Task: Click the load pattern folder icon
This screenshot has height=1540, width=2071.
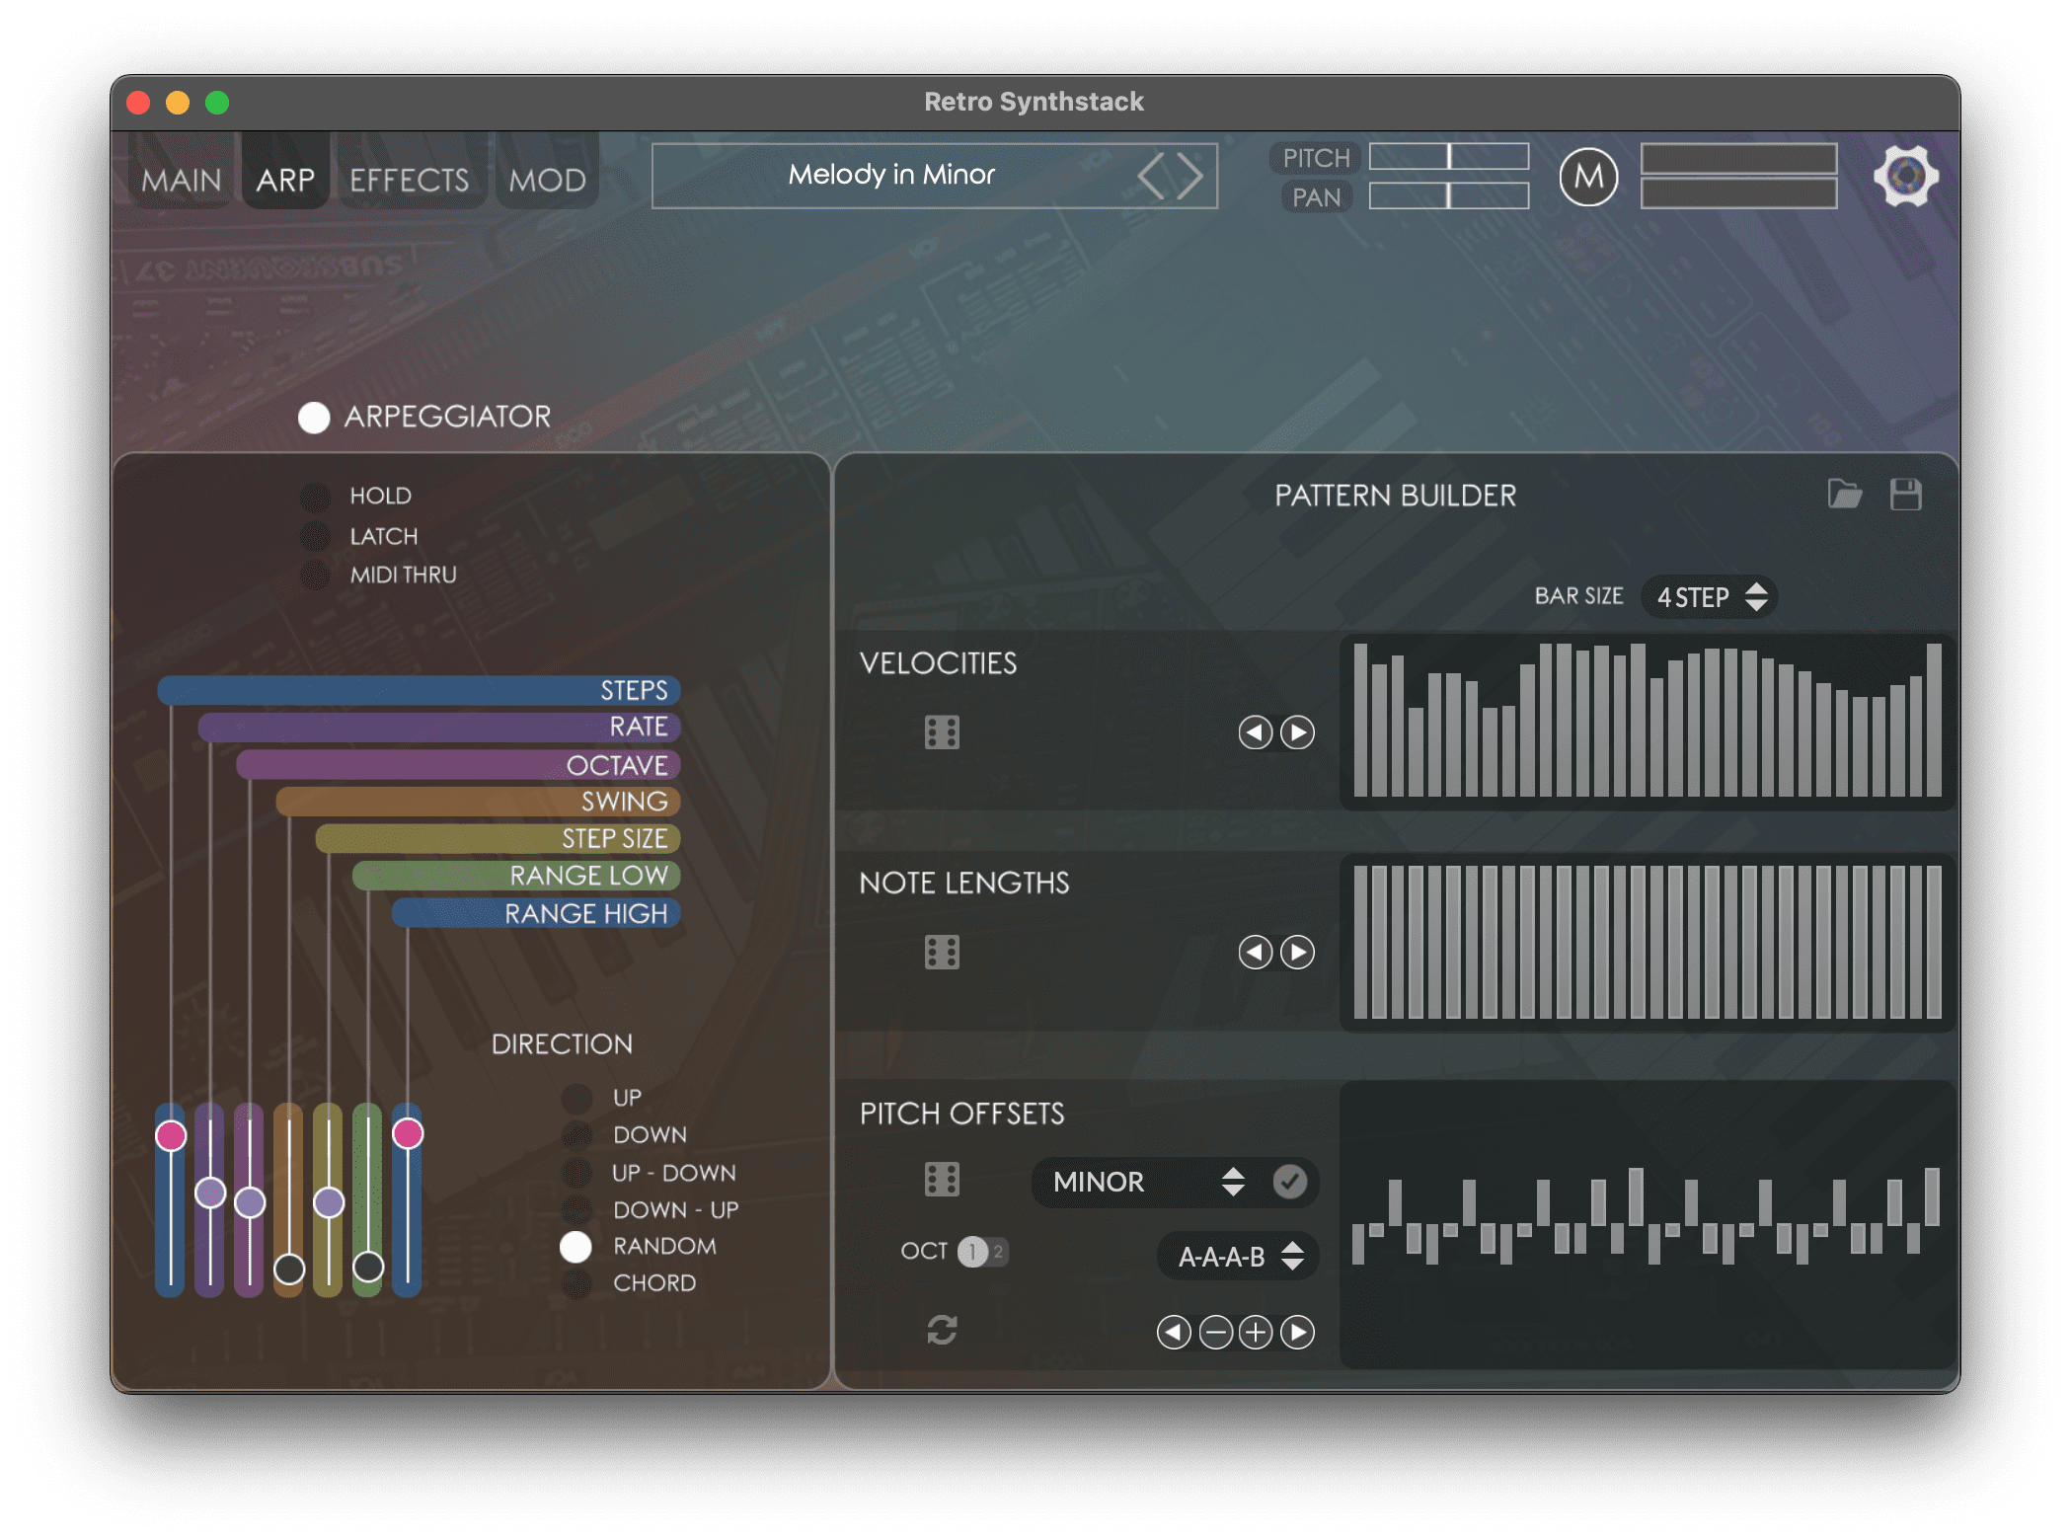Action: pyautogui.click(x=1844, y=494)
